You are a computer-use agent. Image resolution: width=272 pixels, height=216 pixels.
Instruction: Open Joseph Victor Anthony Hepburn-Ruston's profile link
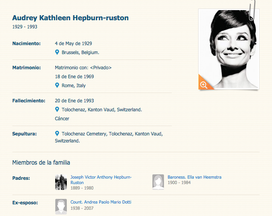pyautogui.click(x=101, y=177)
